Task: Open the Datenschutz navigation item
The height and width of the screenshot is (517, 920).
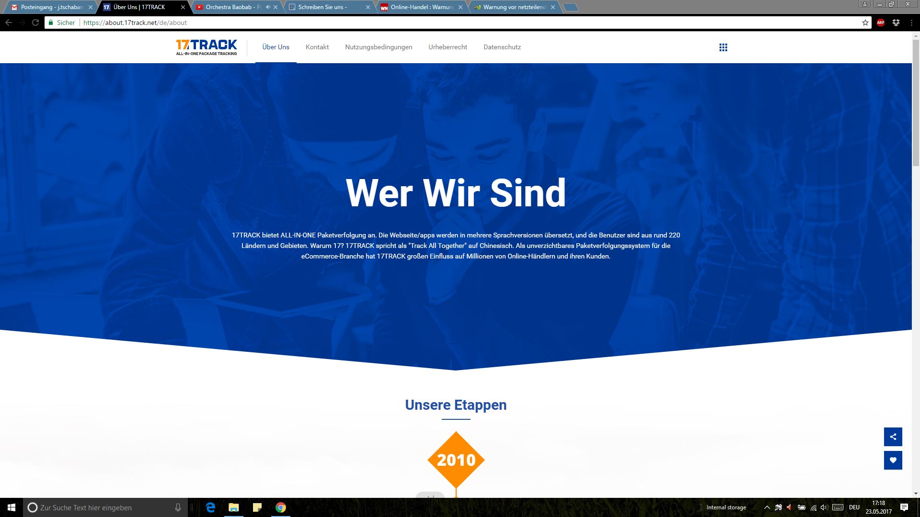Action: pos(502,47)
